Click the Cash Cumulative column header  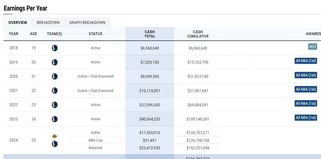tap(198, 34)
